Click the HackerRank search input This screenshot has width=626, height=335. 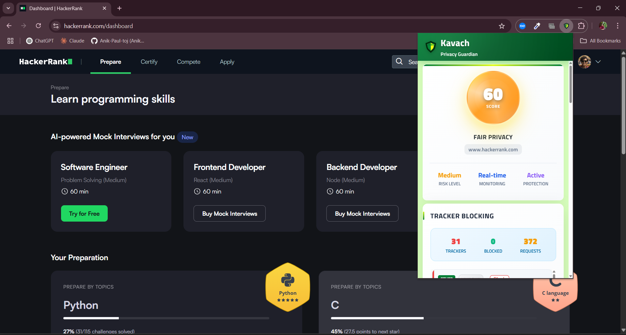click(x=405, y=61)
